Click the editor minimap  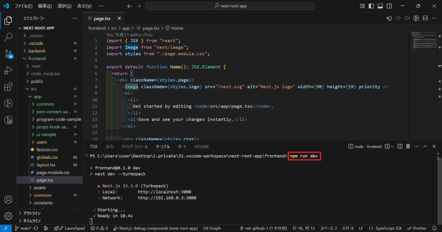[424, 41]
